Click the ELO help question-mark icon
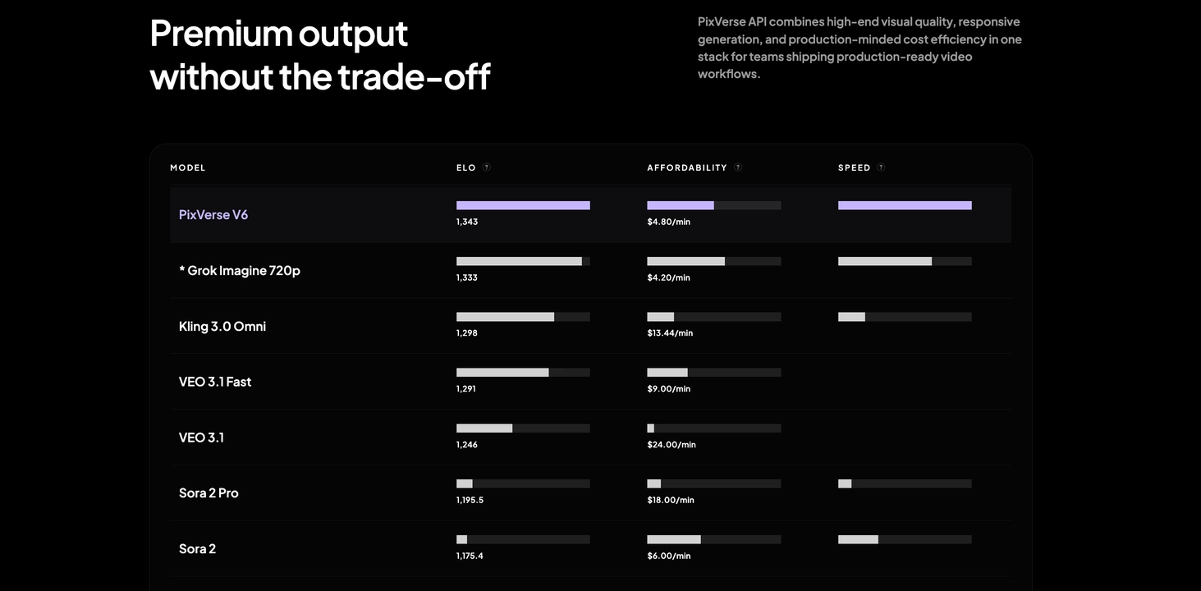 coord(486,167)
